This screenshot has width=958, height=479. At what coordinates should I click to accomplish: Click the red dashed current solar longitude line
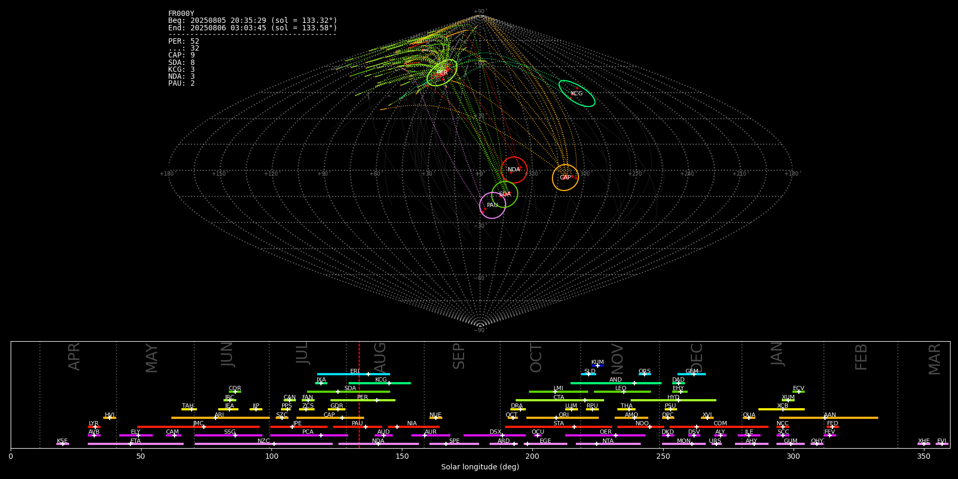[359, 394]
